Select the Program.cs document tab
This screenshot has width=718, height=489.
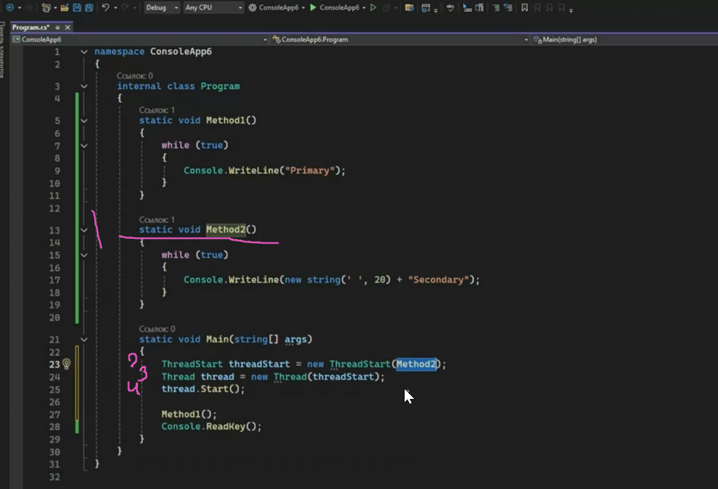pyautogui.click(x=31, y=27)
